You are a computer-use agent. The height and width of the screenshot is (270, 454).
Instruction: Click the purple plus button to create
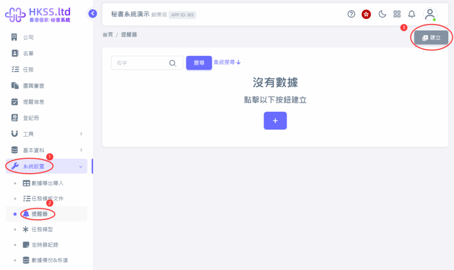(275, 121)
